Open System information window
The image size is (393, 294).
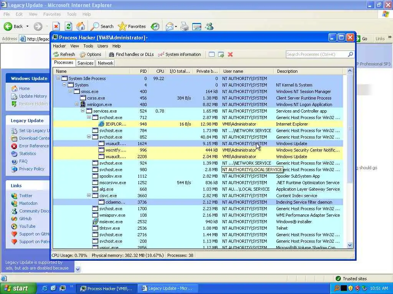click(x=180, y=54)
